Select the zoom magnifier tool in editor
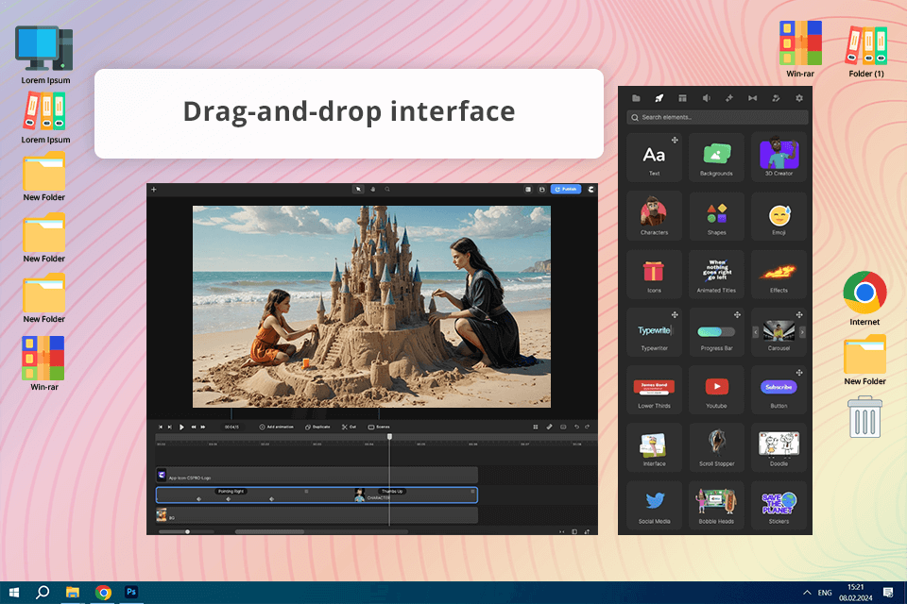Viewport: 907px width, 604px height. (x=387, y=189)
